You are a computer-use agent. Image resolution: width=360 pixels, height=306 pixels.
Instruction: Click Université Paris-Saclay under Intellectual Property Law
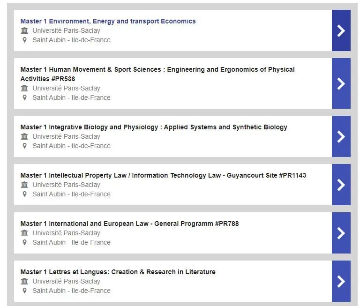tap(67, 185)
